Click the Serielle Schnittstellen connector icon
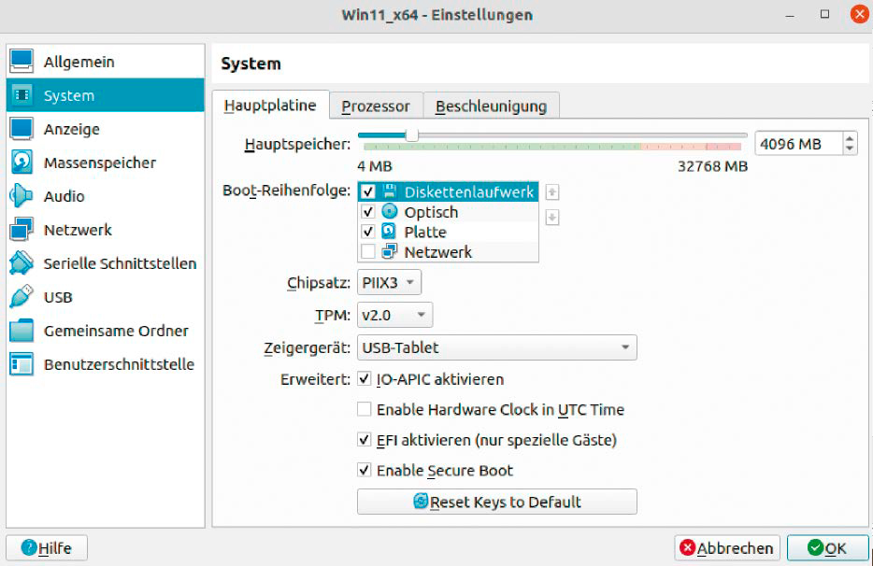This screenshot has width=873, height=566. pos(21,262)
